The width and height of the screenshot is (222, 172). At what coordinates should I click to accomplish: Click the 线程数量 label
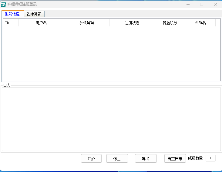(195, 158)
